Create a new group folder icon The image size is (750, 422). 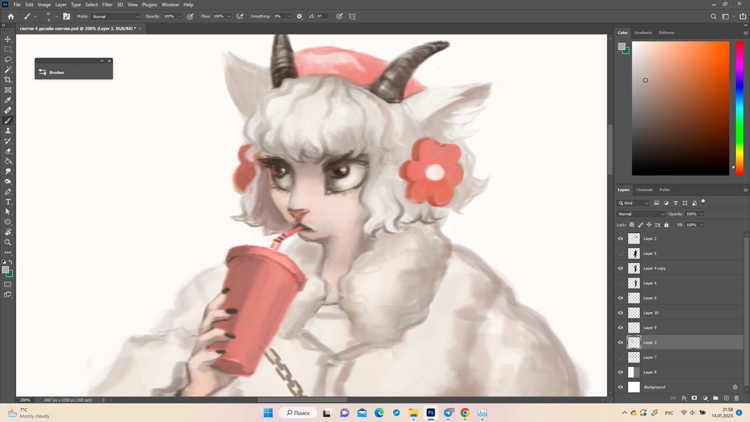716,398
